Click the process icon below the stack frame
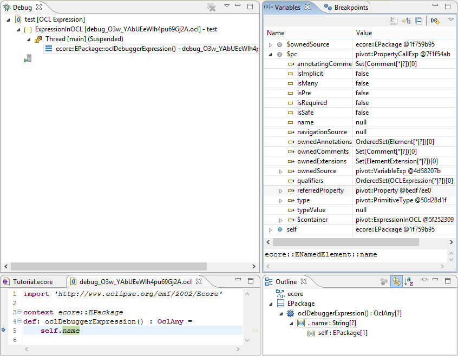 coord(28,58)
